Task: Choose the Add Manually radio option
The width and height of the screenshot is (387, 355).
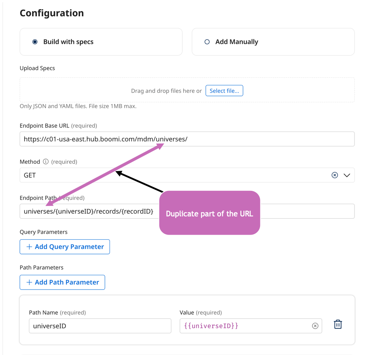Action: tap(207, 42)
